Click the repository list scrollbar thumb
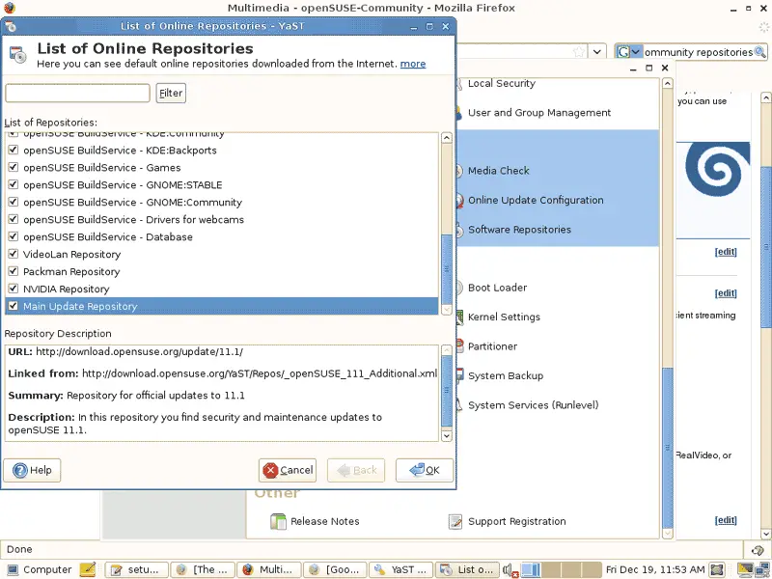Viewport: 772px width, 579px height. click(447, 269)
